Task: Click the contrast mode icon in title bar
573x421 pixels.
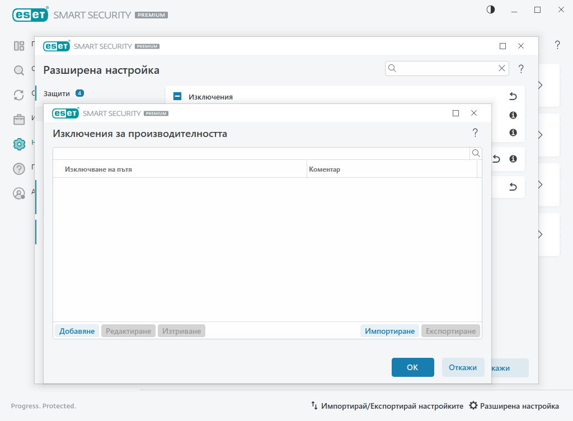Action: 491,10
